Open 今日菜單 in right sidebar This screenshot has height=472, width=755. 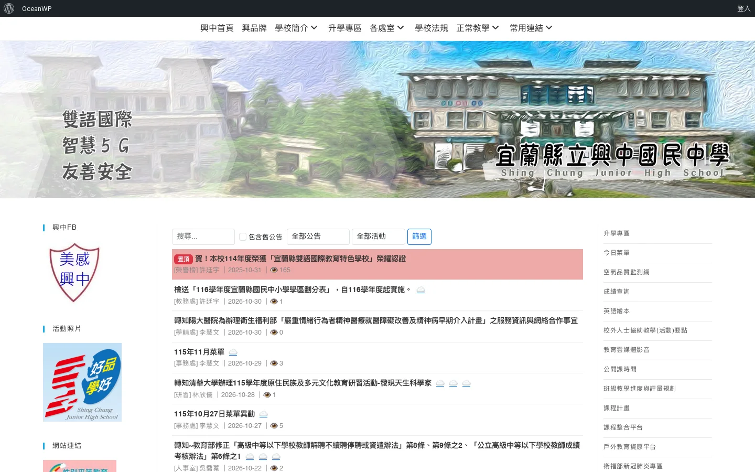pos(617,253)
